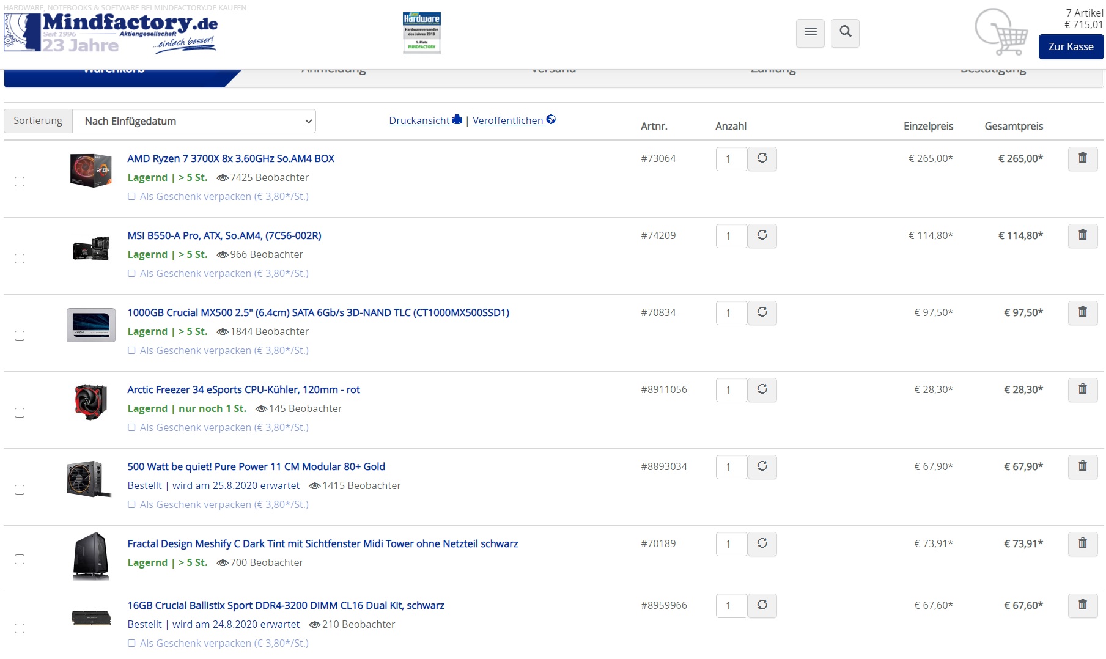Enable gift wrapping for Arctic Freezer 34
Image resolution: width=1106 pixels, height=659 pixels.
(x=131, y=427)
